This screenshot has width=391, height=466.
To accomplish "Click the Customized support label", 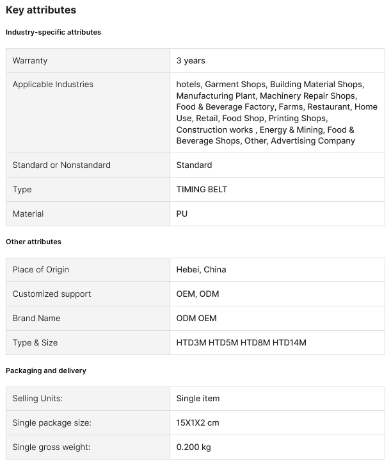I will (52, 294).
